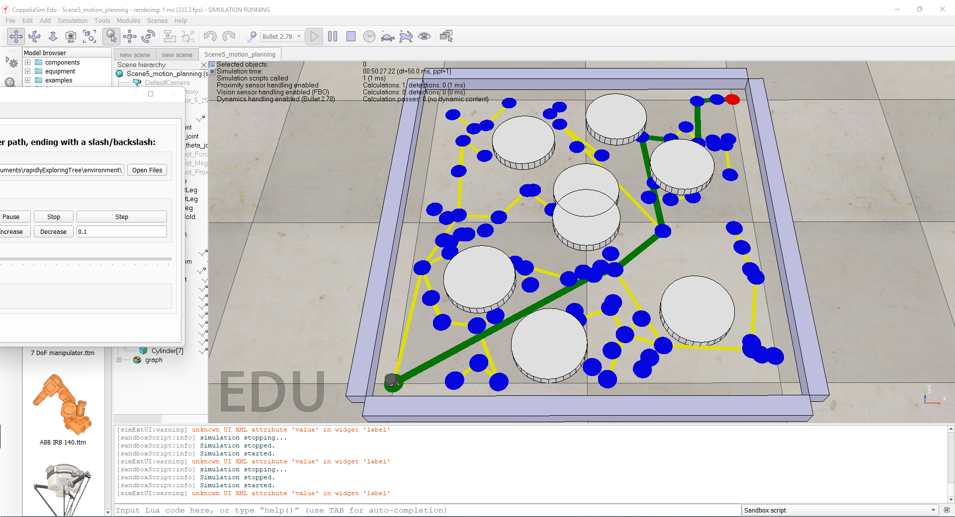
Task: Select the camera pan tool
Action: (x=16, y=36)
